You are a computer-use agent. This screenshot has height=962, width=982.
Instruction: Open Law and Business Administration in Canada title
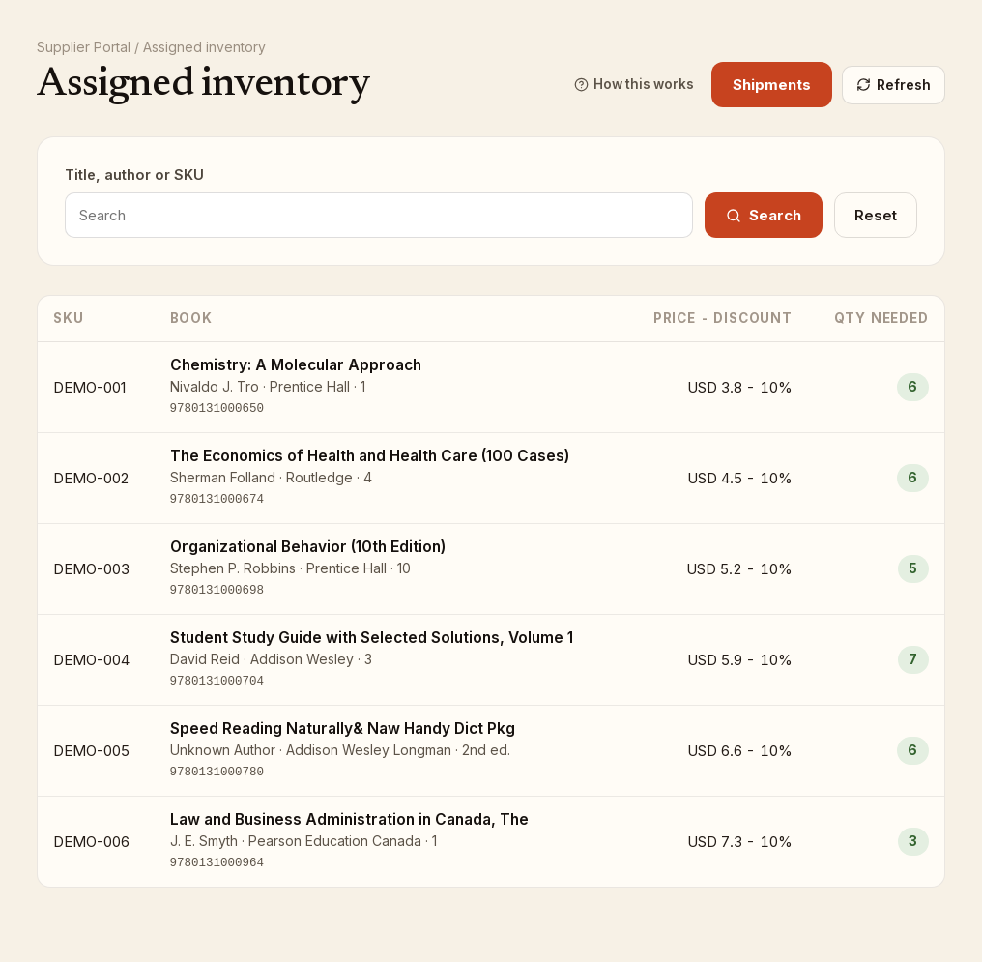(x=349, y=819)
